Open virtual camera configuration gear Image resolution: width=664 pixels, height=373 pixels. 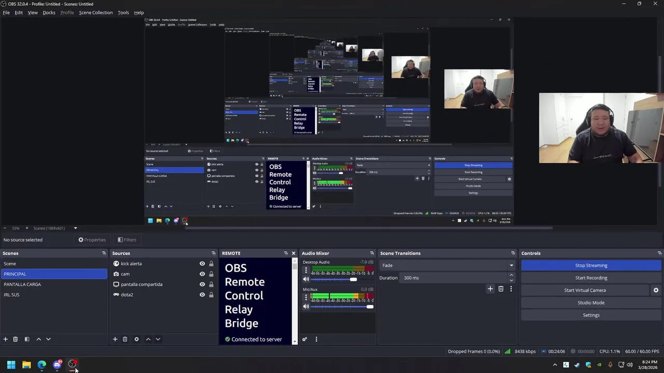[x=656, y=290]
